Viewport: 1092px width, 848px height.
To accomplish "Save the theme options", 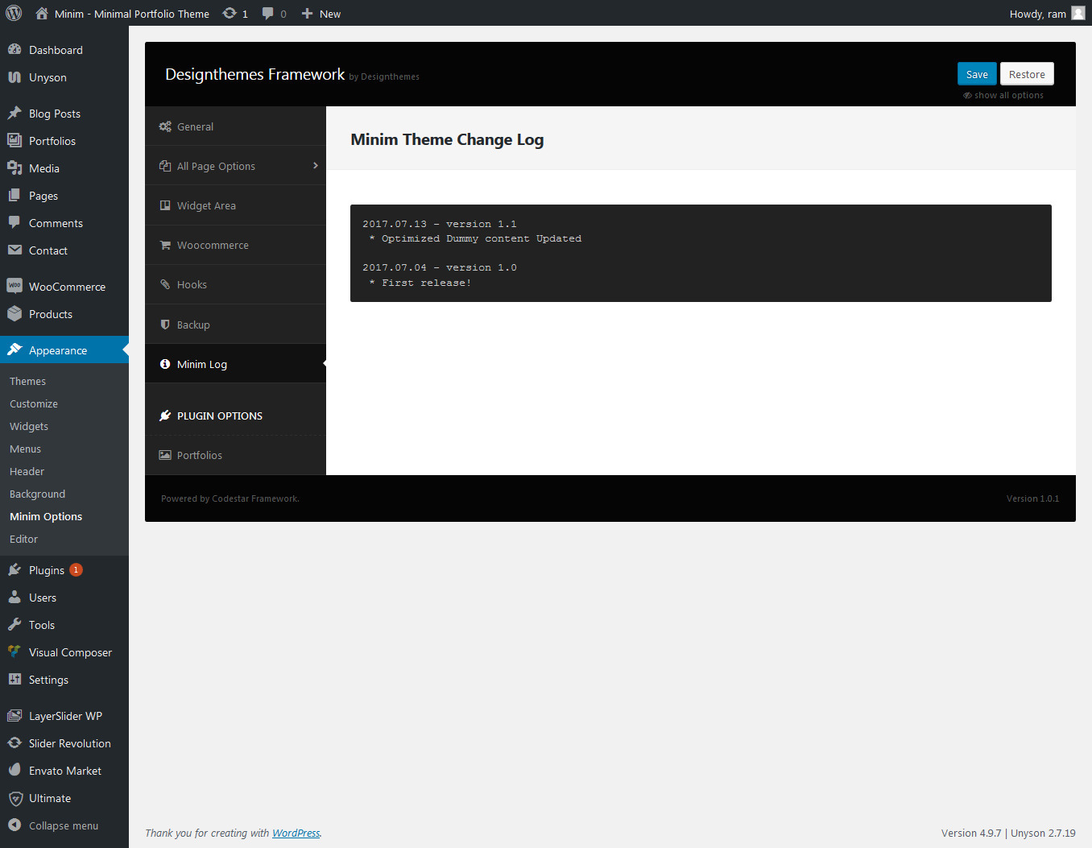I will coord(977,74).
